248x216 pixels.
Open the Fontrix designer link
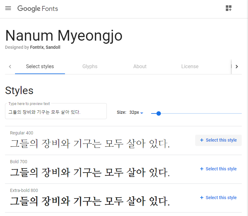pos(37,47)
